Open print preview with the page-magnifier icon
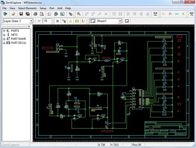196x148 pixels. pyautogui.click(x=42, y=14)
